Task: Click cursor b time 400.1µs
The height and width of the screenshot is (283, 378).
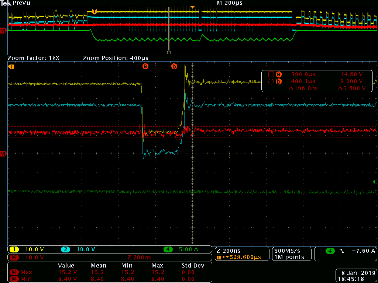Action: pos(303,81)
